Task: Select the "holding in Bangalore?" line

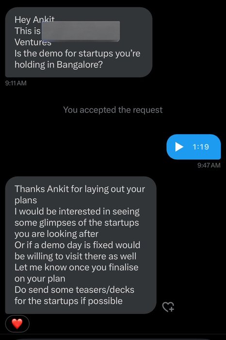Action: tap(59, 65)
